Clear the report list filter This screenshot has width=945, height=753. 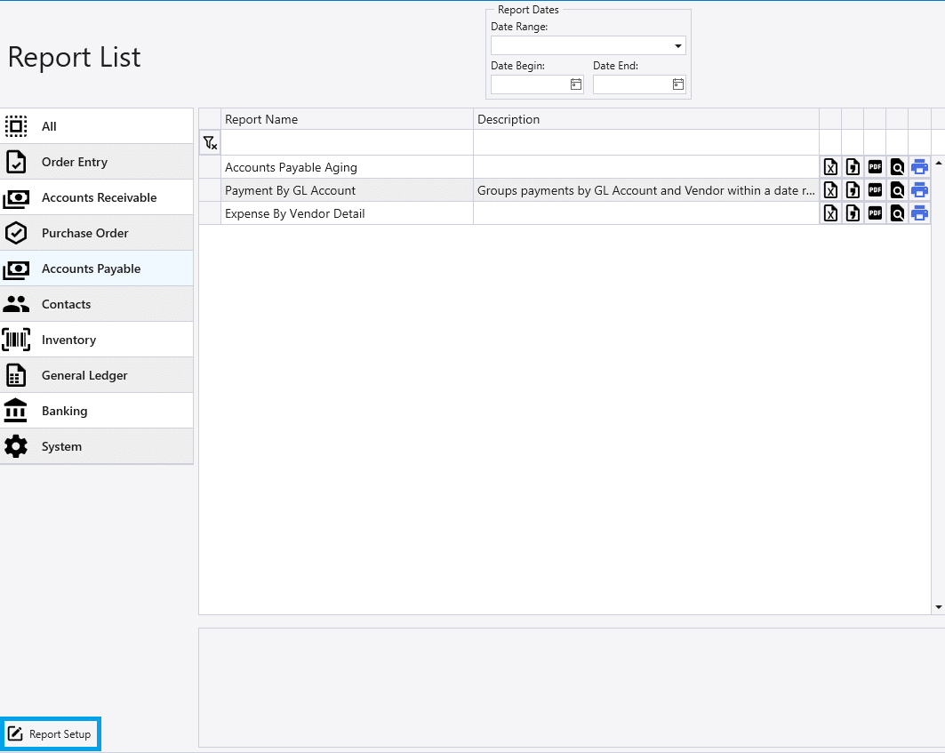[x=210, y=143]
